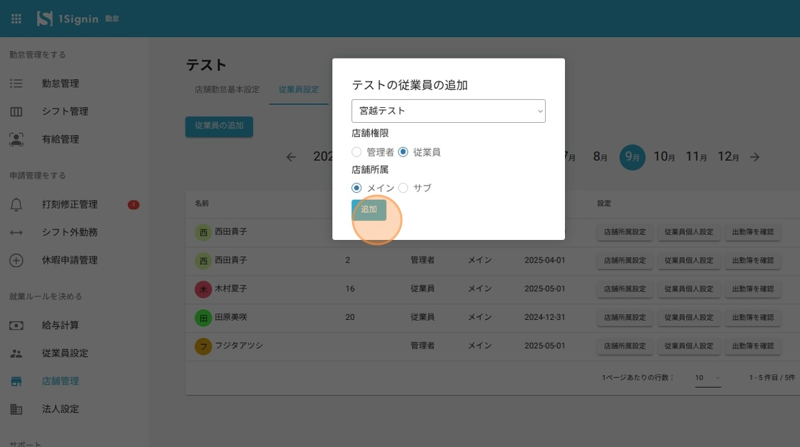The image size is (800, 447).
Task: Click 木村夏子 red avatar
Action: tap(203, 289)
